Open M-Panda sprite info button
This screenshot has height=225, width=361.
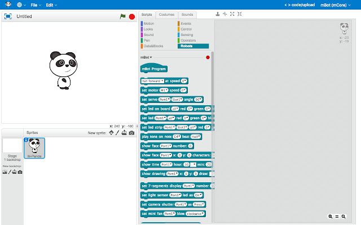pos(26,140)
